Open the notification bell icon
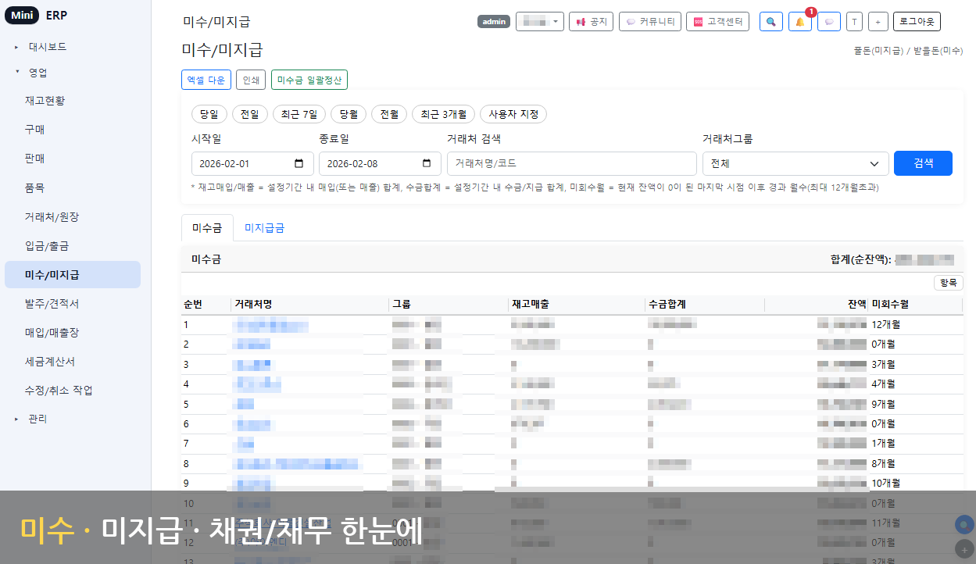Screen dimensions: 976x564 799,22
